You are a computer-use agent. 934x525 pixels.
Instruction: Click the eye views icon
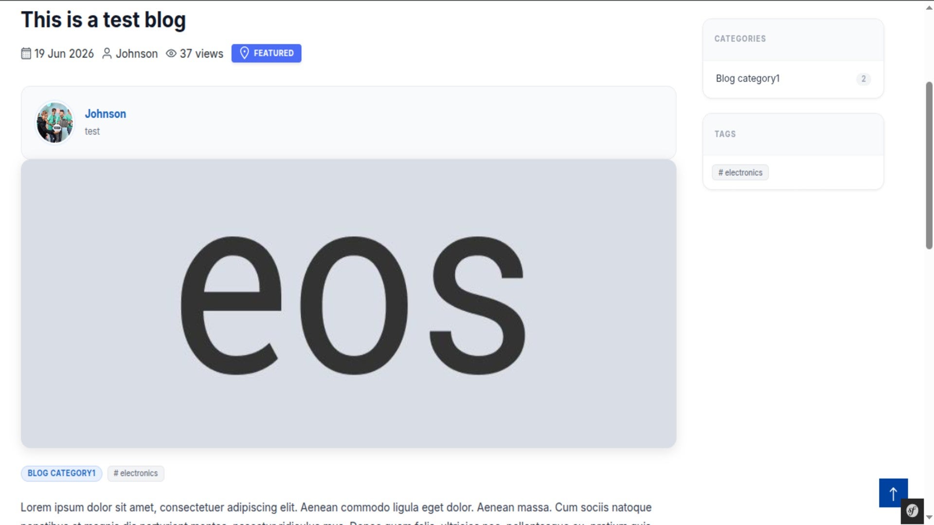[171, 53]
